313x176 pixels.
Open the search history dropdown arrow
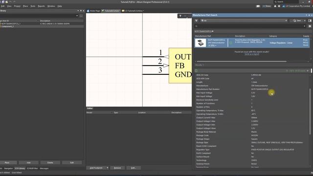click(x=304, y=26)
